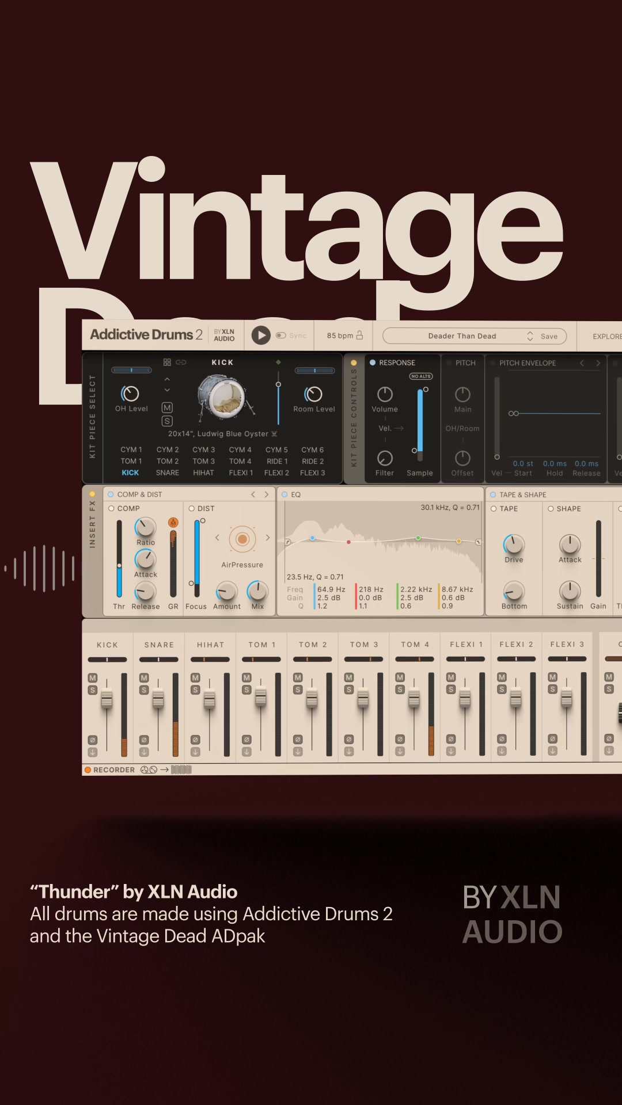
Task: Adjust the distortion Amount knob
Action: [226, 591]
